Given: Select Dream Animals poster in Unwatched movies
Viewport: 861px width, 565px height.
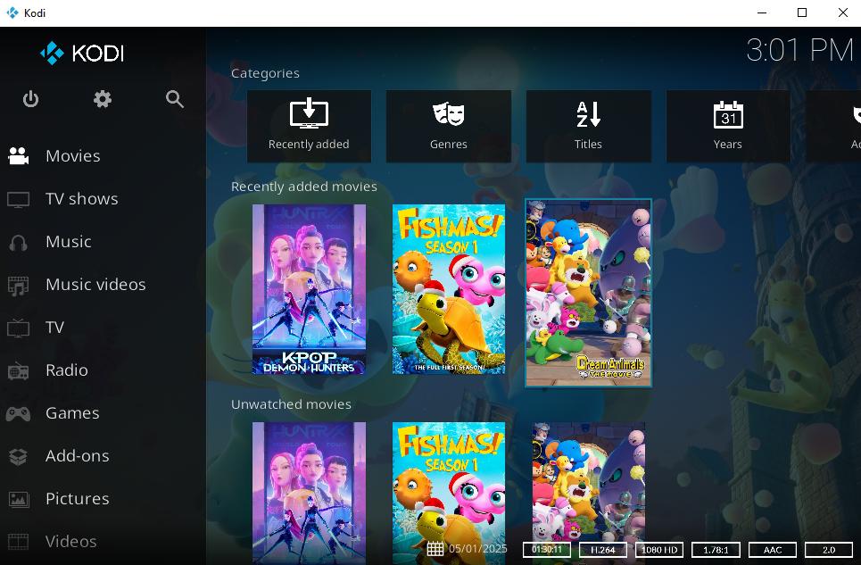Looking at the screenshot, I should [589, 493].
